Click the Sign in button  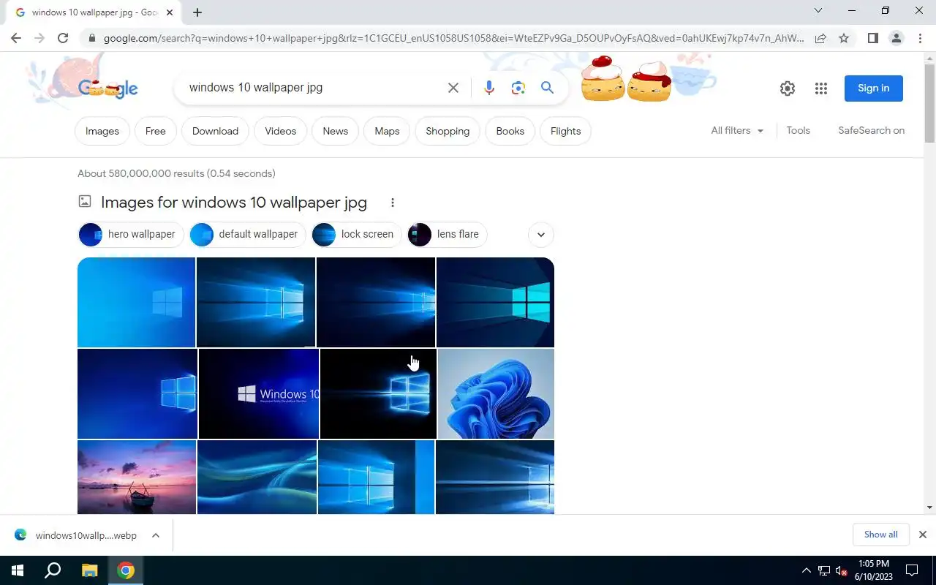874,88
